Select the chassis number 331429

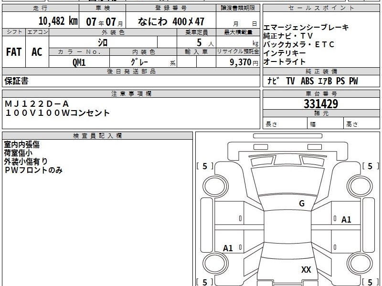click(x=321, y=104)
